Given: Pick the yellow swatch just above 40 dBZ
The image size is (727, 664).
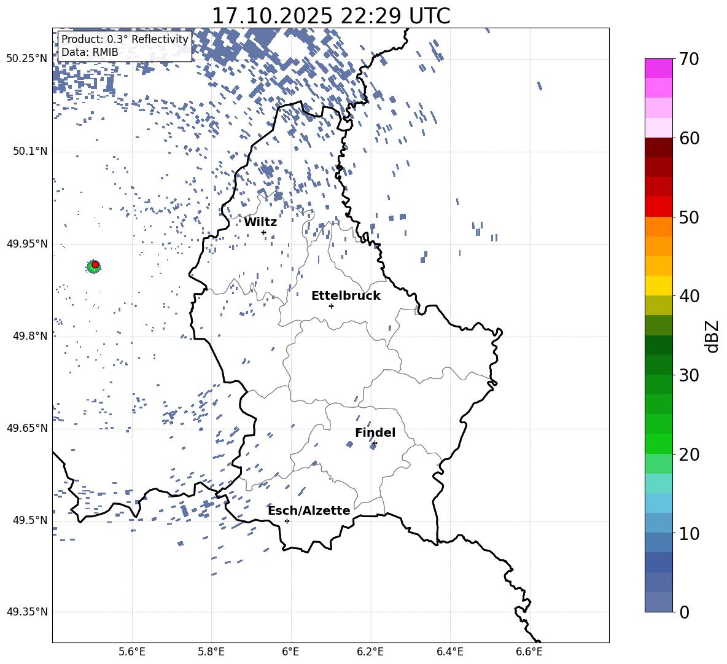Looking at the screenshot, I should (658, 286).
